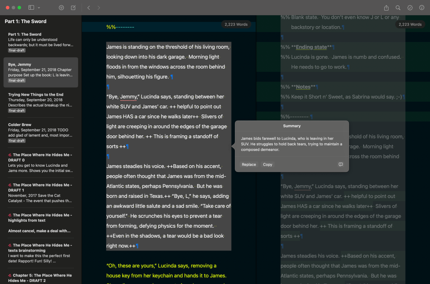Go back with the left arrow
Viewport: 430px width, 284px height.
[x=89, y=8]
